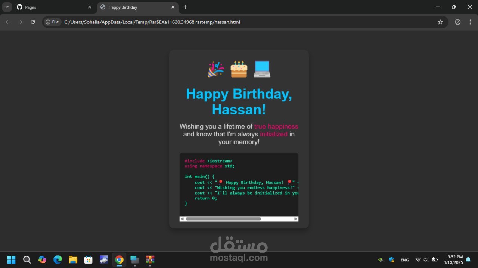Click the scroll-right arrow of code box

click(296, 219)
